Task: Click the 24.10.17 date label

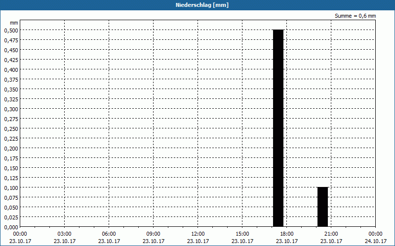Action: click(x=376, y=241)
